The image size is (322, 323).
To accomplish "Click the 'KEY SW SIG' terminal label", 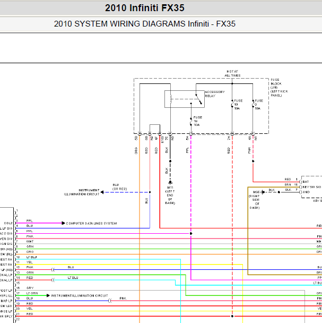I will (312, 187).
